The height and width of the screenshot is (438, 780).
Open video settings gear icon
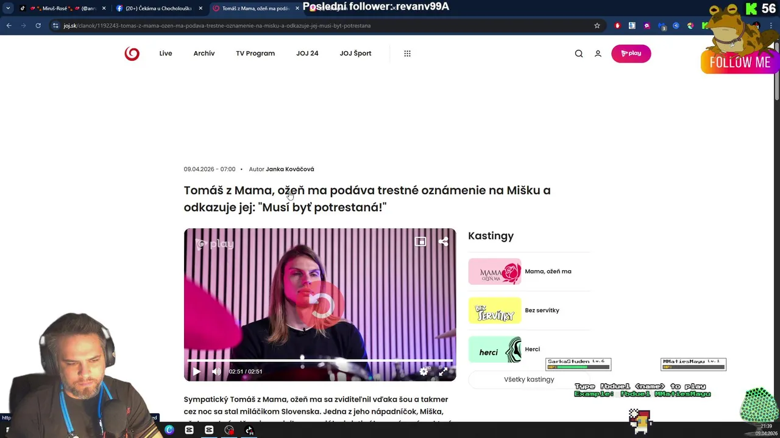pyautogui.click(x=424, y=371)
